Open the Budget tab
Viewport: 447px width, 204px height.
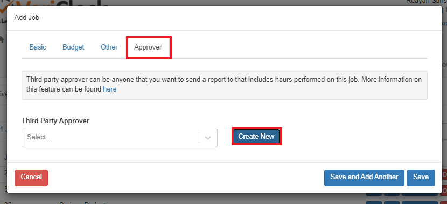point(73,47)
